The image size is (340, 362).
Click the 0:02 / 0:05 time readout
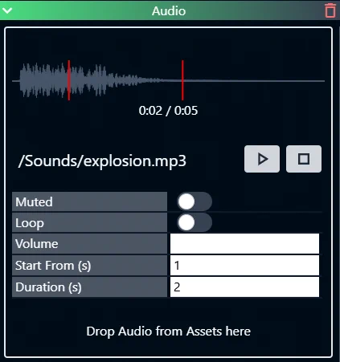click(168, 111)
